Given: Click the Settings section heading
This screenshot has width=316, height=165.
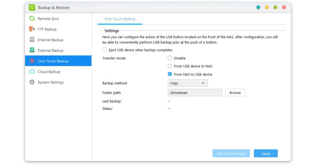Looking at the screenshot, I should coord(112,31).
